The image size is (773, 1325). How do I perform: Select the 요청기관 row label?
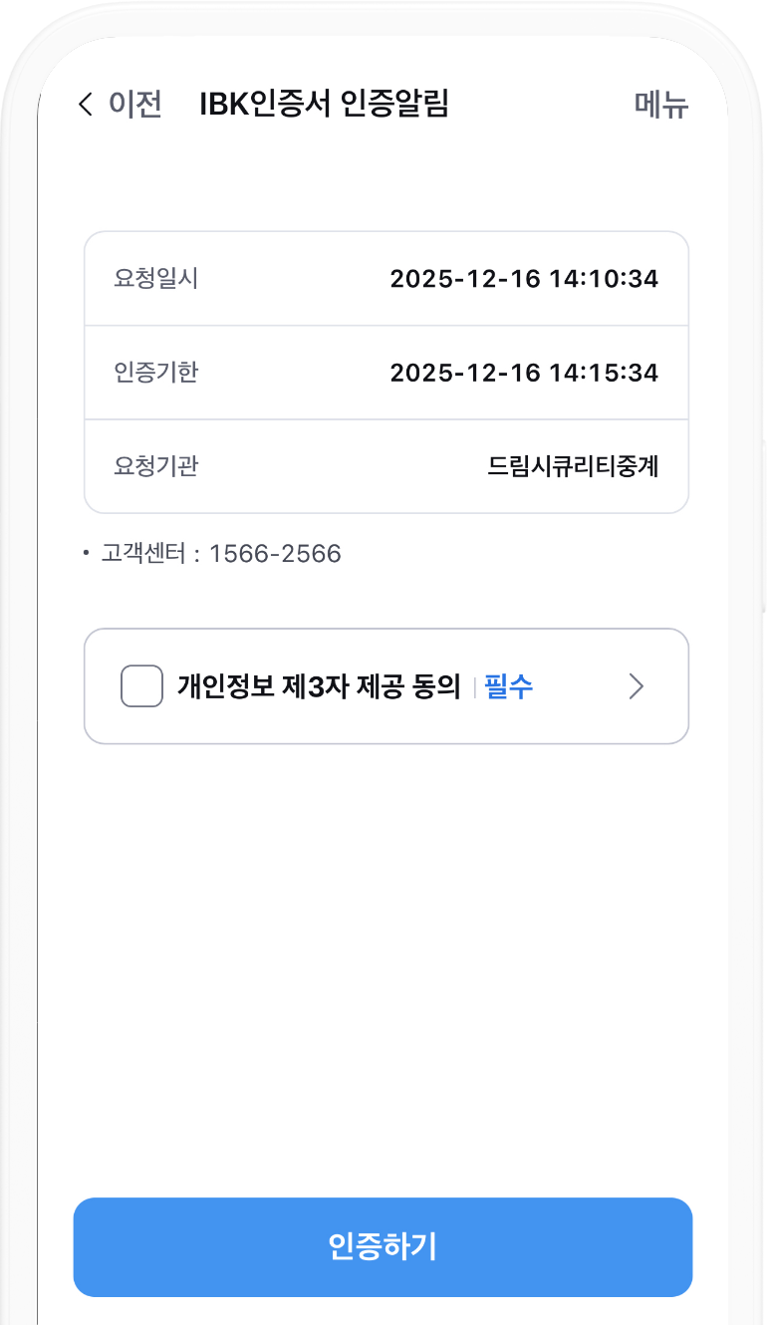pos(156,466)
